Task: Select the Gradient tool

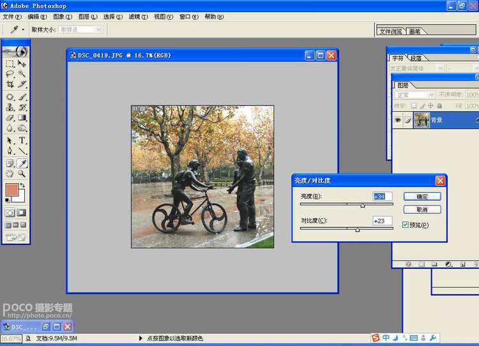Action: (22, 117)
